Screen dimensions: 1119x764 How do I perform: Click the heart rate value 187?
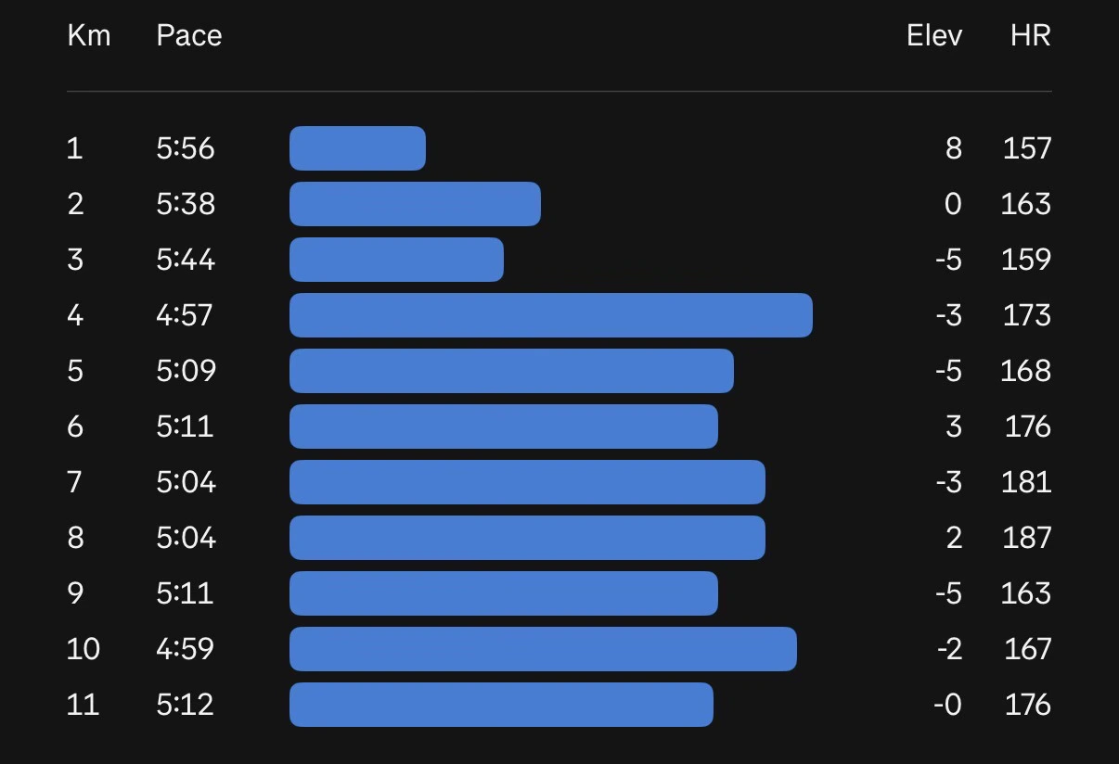[x=1026, y=538]
